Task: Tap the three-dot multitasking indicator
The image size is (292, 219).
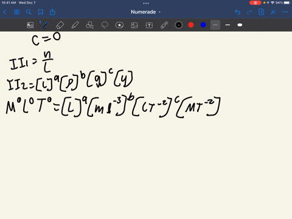Action: [x=146, y=3]
